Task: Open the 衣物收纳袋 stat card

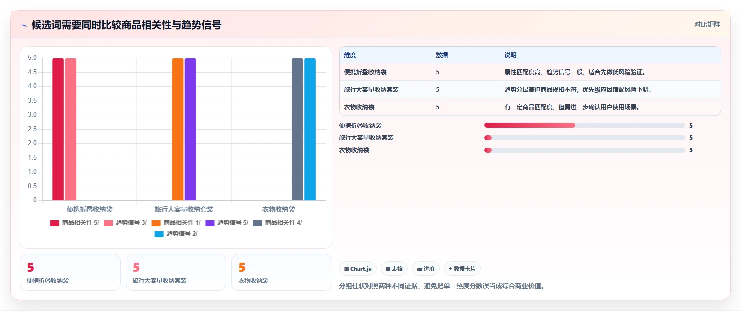Action: [x=281, y=272]
